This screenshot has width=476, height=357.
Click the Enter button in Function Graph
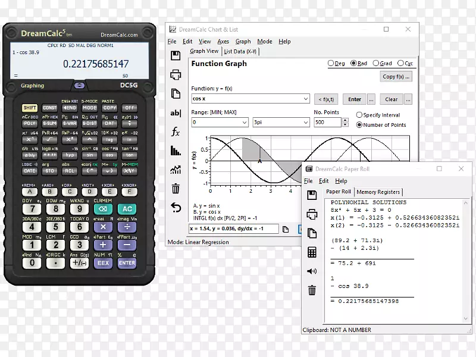coord(355,99)
